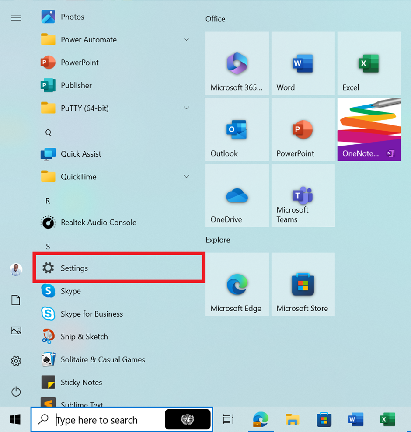Expand the PuTTY (64-bit) folder chevron
Viewport: 411px width, 432px height.
point(187,108)
